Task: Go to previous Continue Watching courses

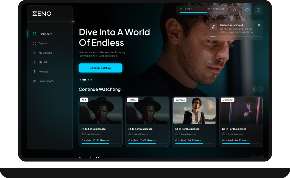Action: tap(254, 89)
